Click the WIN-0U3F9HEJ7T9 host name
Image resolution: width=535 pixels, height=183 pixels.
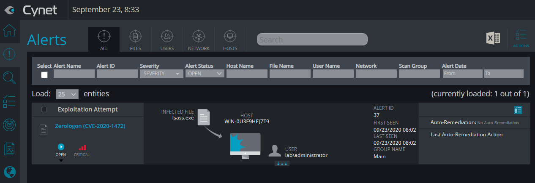247,122
